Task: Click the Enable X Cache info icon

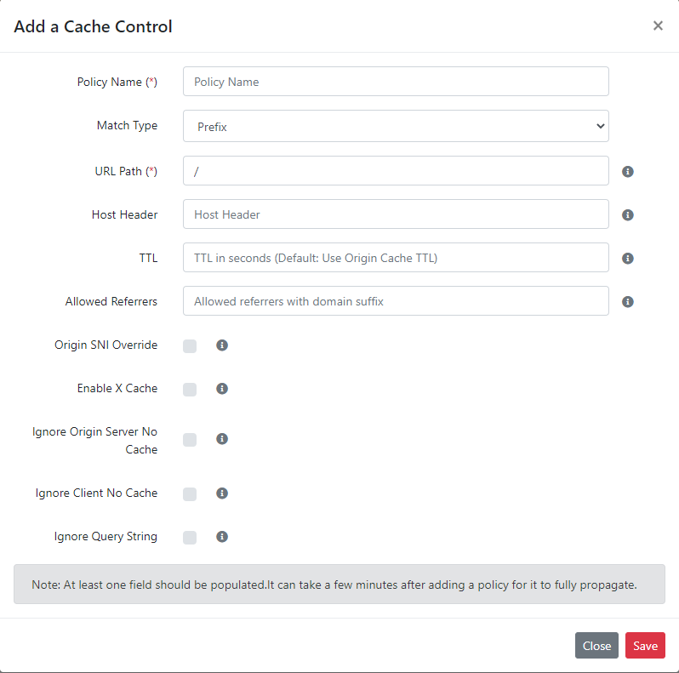Action: [x=222, y=389]
